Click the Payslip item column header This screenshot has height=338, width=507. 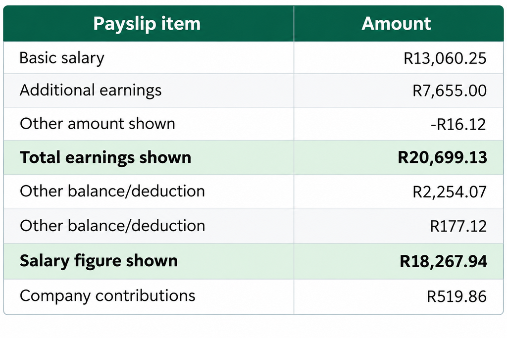pos(147,24)
